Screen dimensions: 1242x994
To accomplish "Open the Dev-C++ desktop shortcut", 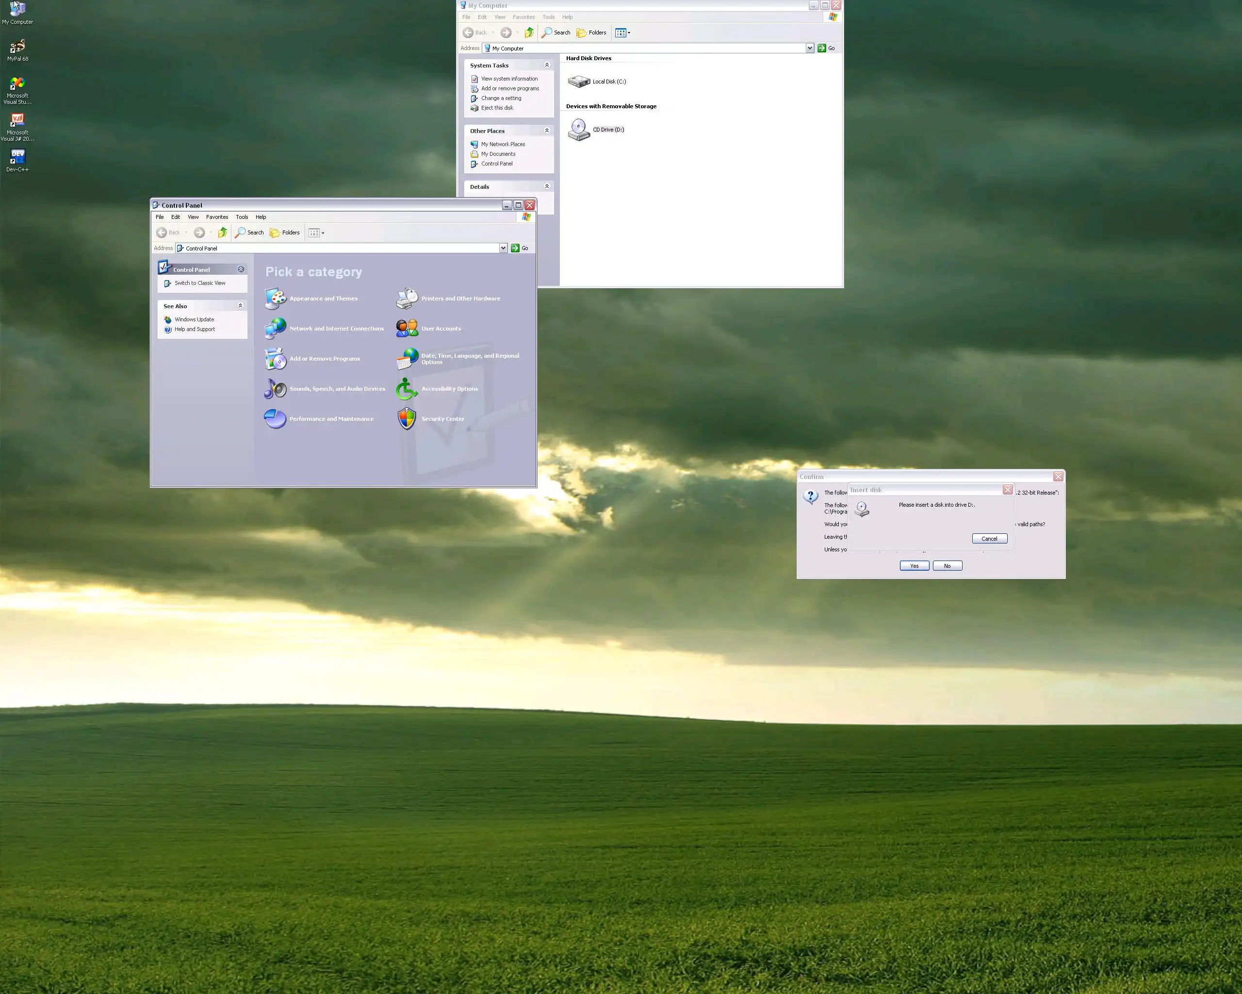I will click(x=17, y=157).
